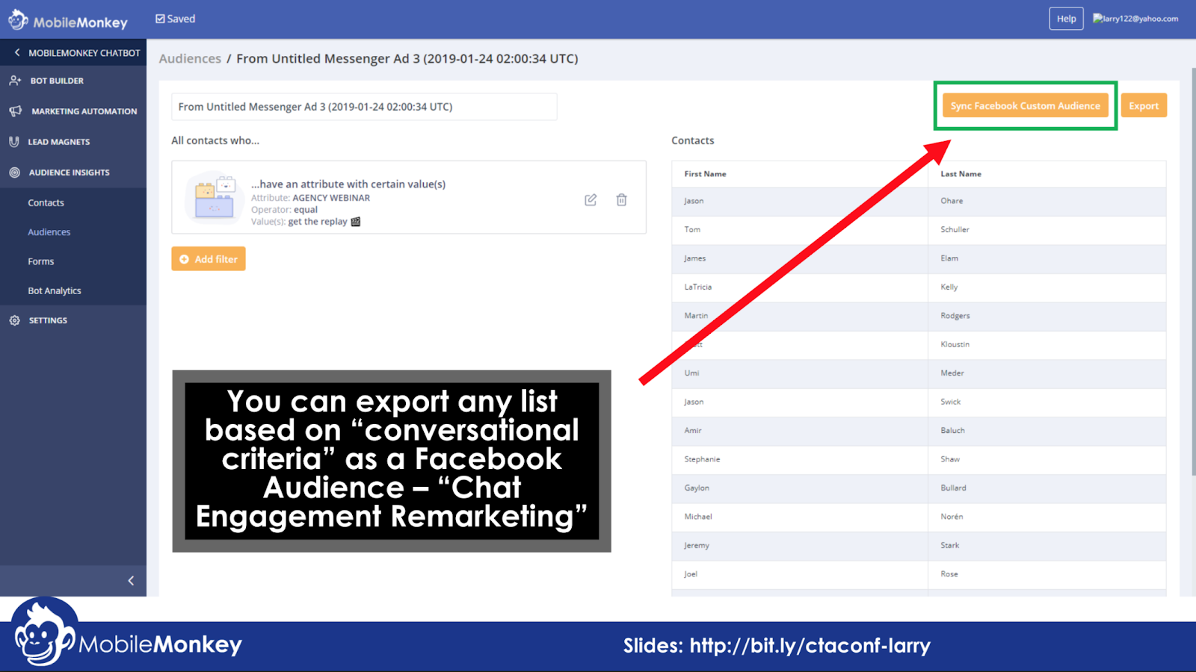Select the contact row Stephanie Shaw
Screen dimensions: 1196x672
919,460
